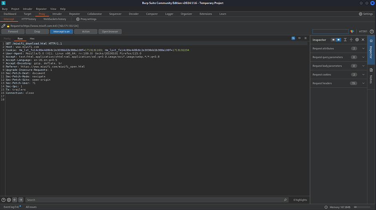
Task: Open the HTTP history sub-tab
Action: point(29,19)
